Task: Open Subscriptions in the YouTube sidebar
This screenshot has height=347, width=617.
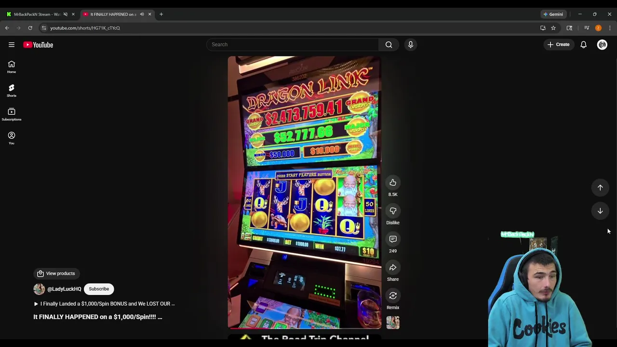Action: coord(12,114)
